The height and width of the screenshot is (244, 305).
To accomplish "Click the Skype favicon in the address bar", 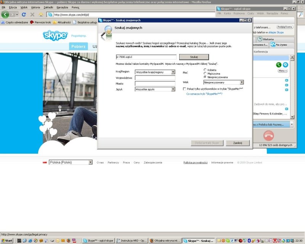I will [x=50, y=14].
